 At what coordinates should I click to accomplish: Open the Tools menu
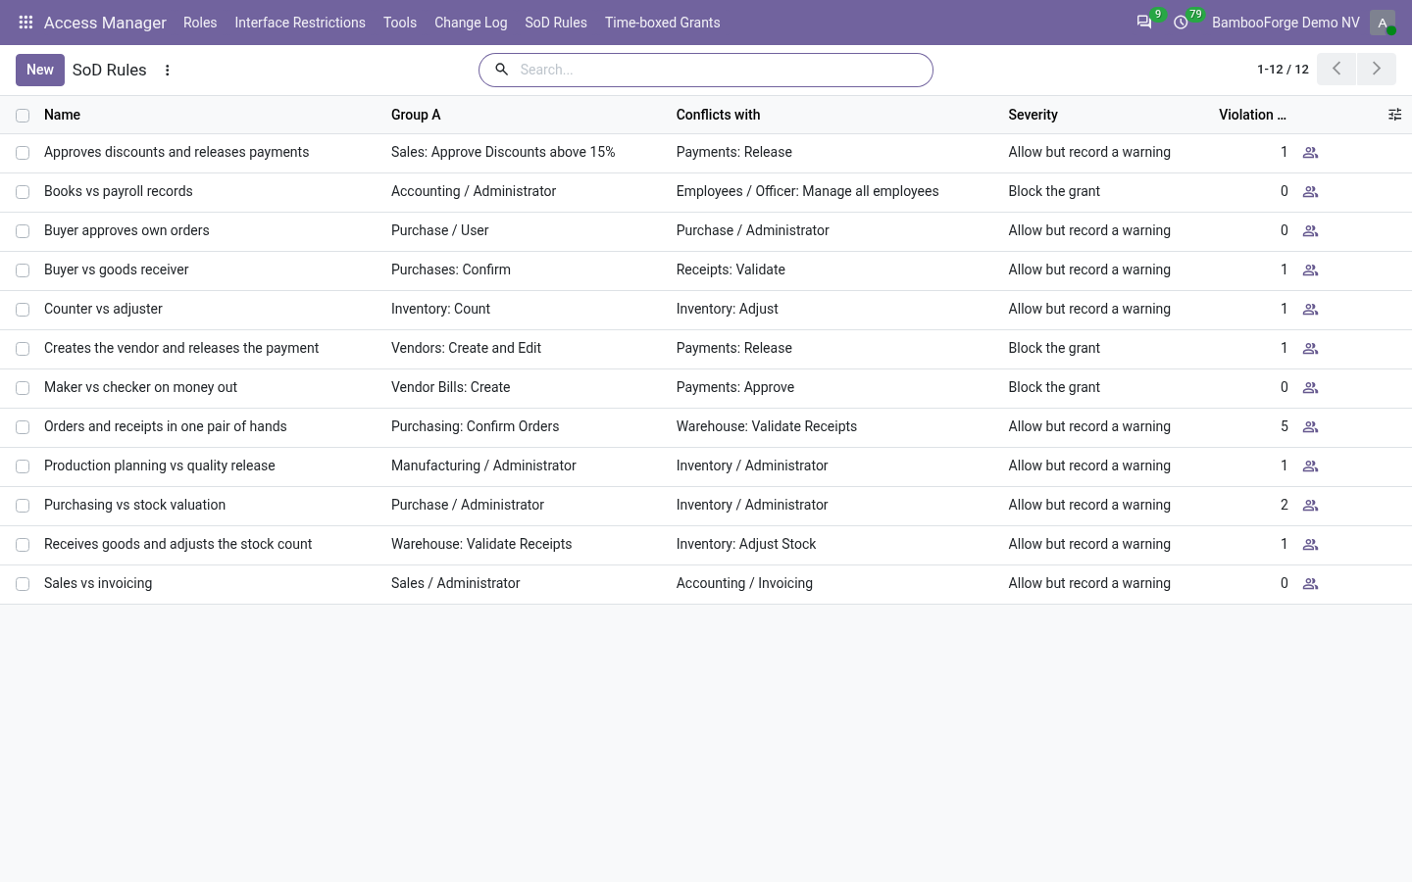(400, 22)
